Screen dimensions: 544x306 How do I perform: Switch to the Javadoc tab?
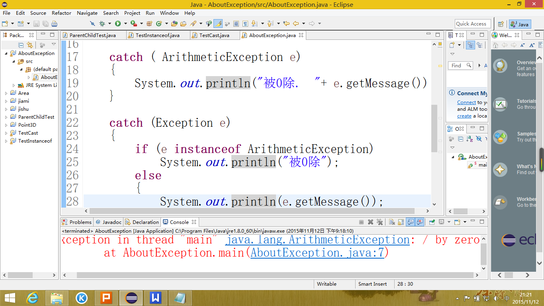tap(108, 222)
